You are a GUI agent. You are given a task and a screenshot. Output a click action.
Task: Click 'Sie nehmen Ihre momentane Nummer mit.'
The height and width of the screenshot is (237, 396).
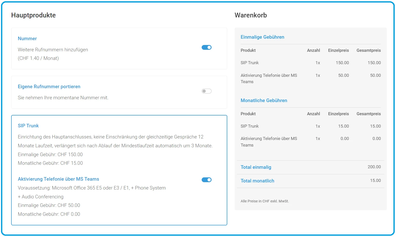(x=63, y=98)
